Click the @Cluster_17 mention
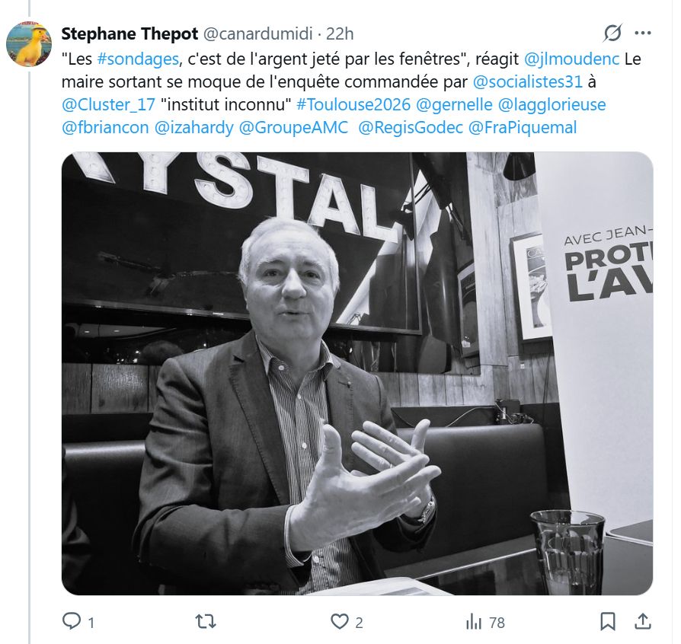The image size is (681, 644). click(x=108, y=104)
